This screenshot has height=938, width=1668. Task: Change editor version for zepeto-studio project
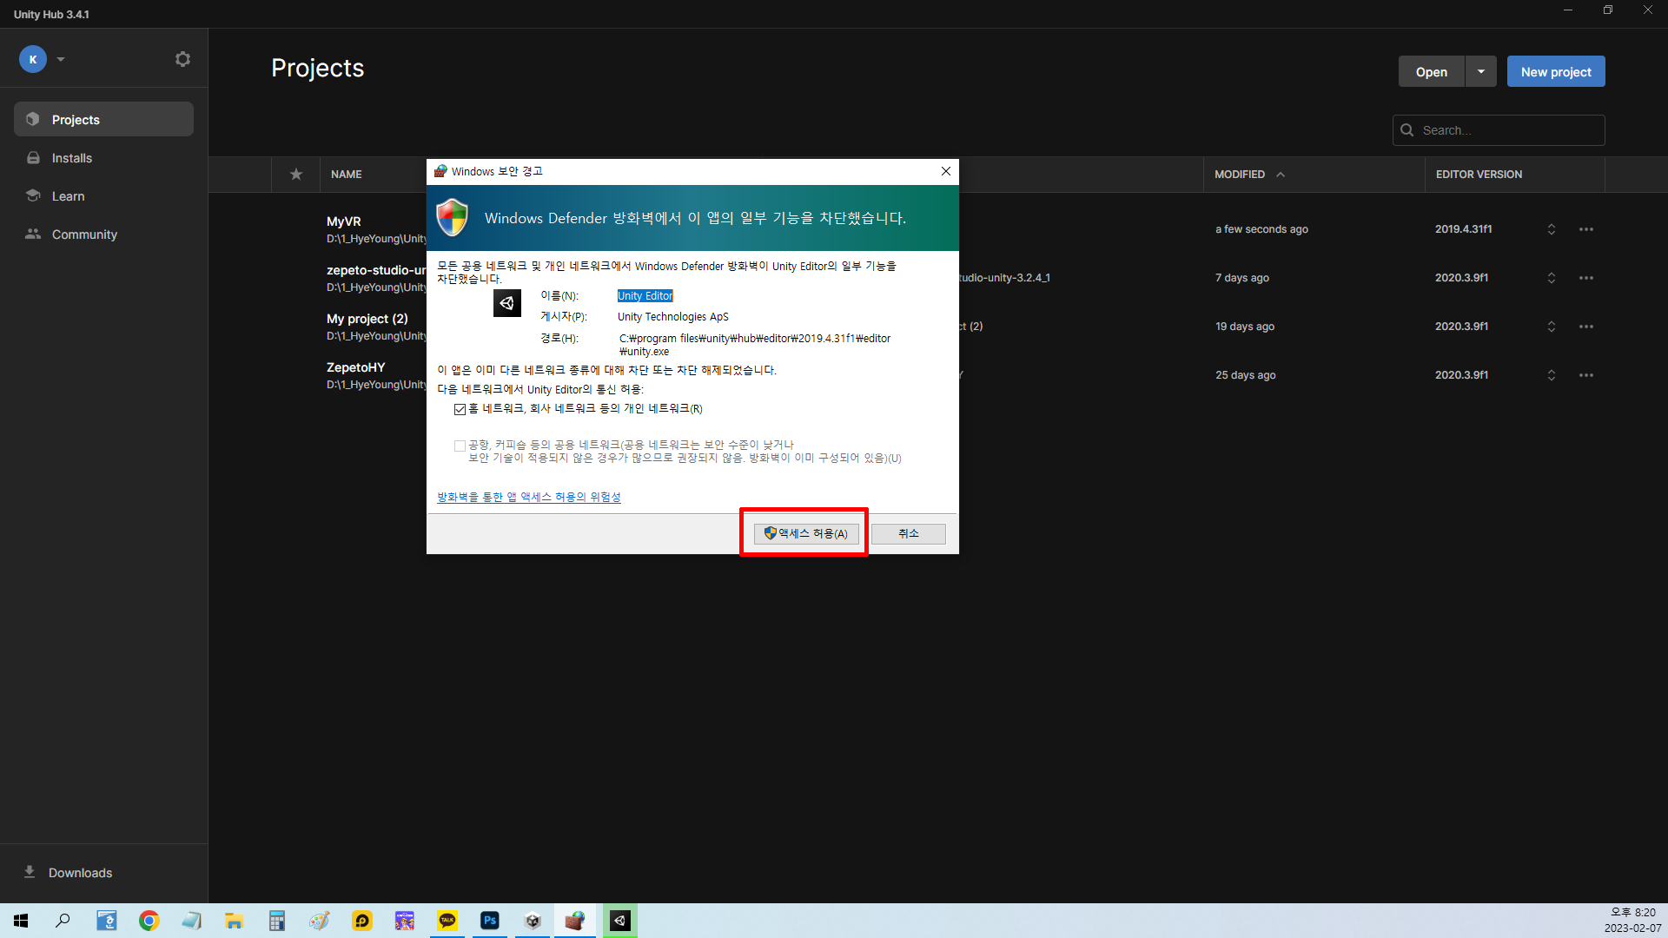coord(1552,278)
